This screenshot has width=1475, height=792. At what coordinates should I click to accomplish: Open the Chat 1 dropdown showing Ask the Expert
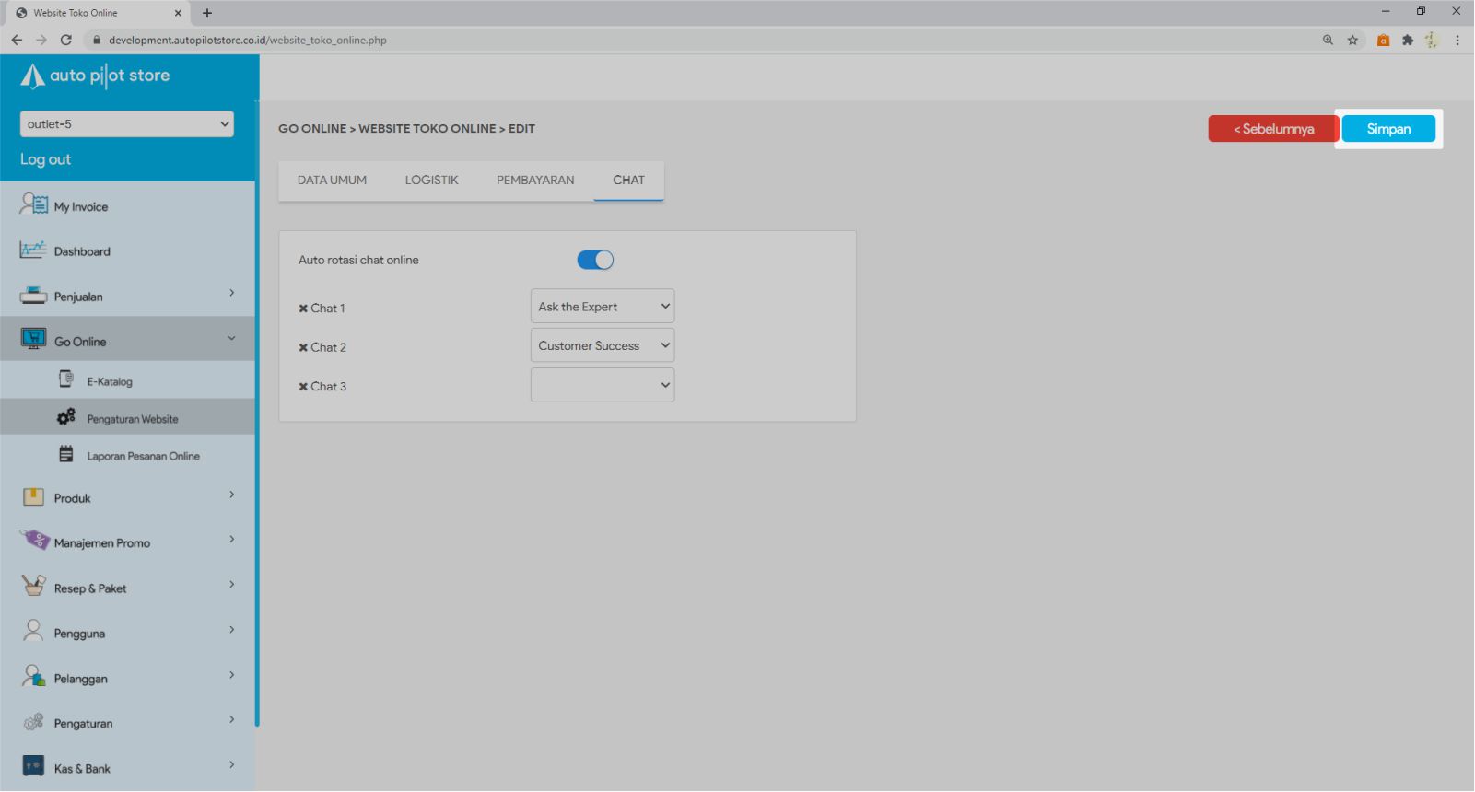click(x=603, y=307)
